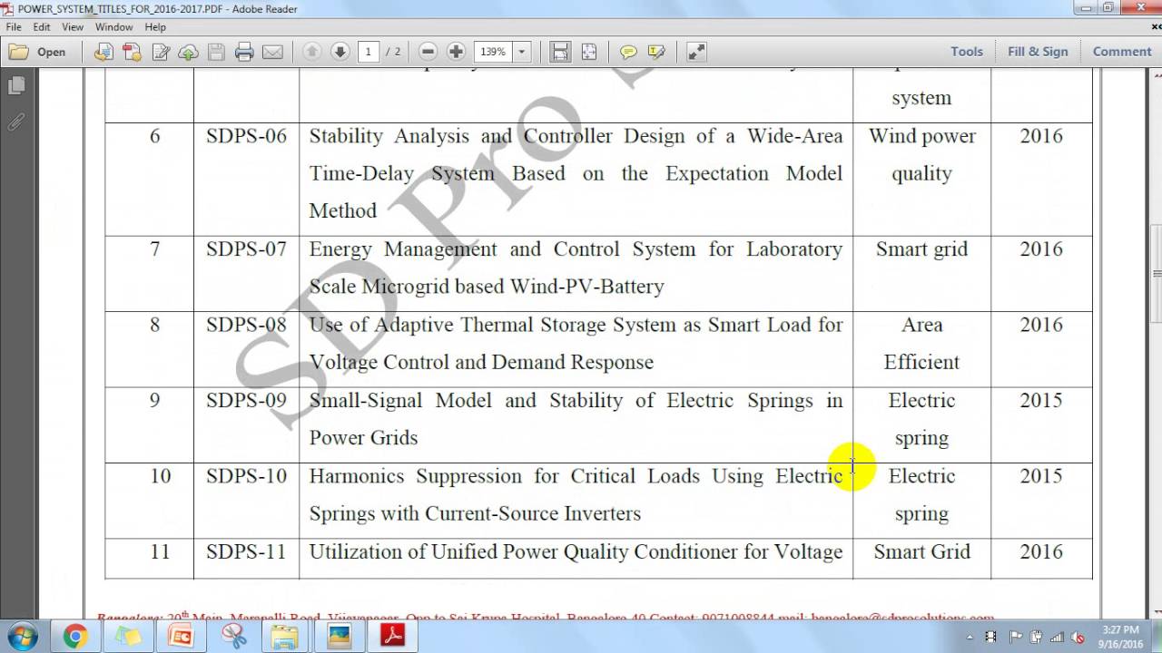The image size is (1162, 653).
Task: Select fit one full page icon
Action: [588, 52]
